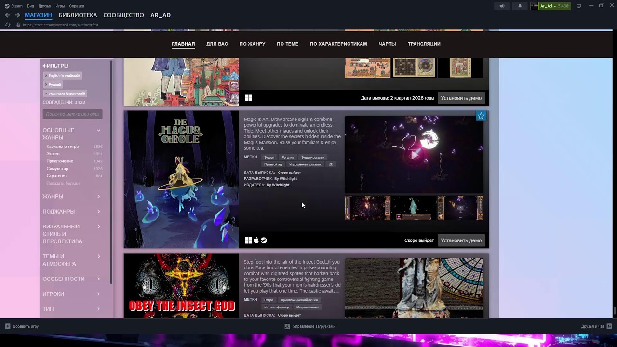Install demo for the 2026 quarter 2 game
Viewport: 617px width, 347px height.
461,98
